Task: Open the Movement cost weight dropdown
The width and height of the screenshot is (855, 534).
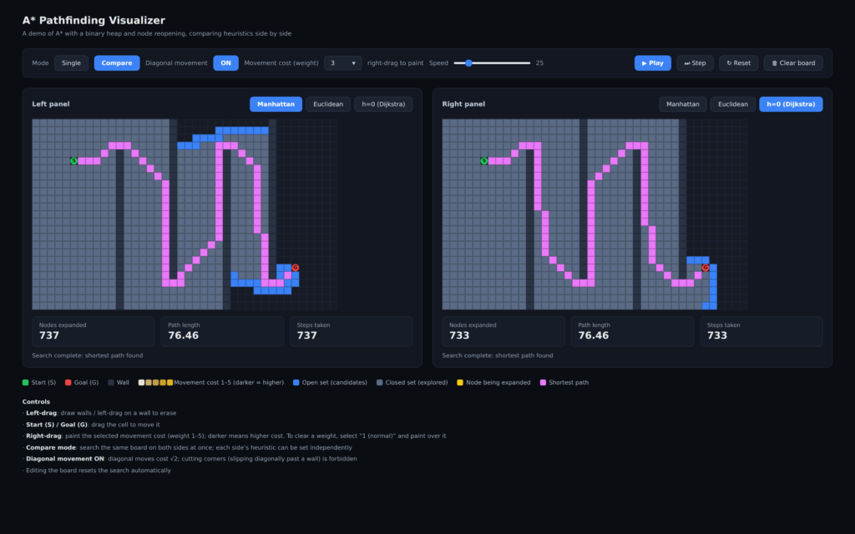Action: 342,63
